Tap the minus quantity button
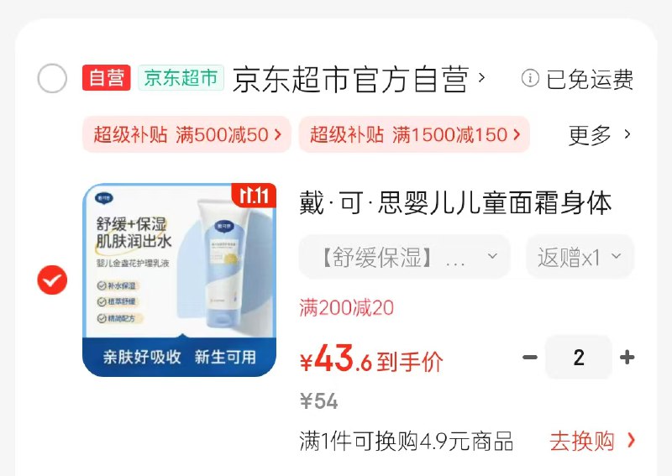 click(x=530, y=358)
